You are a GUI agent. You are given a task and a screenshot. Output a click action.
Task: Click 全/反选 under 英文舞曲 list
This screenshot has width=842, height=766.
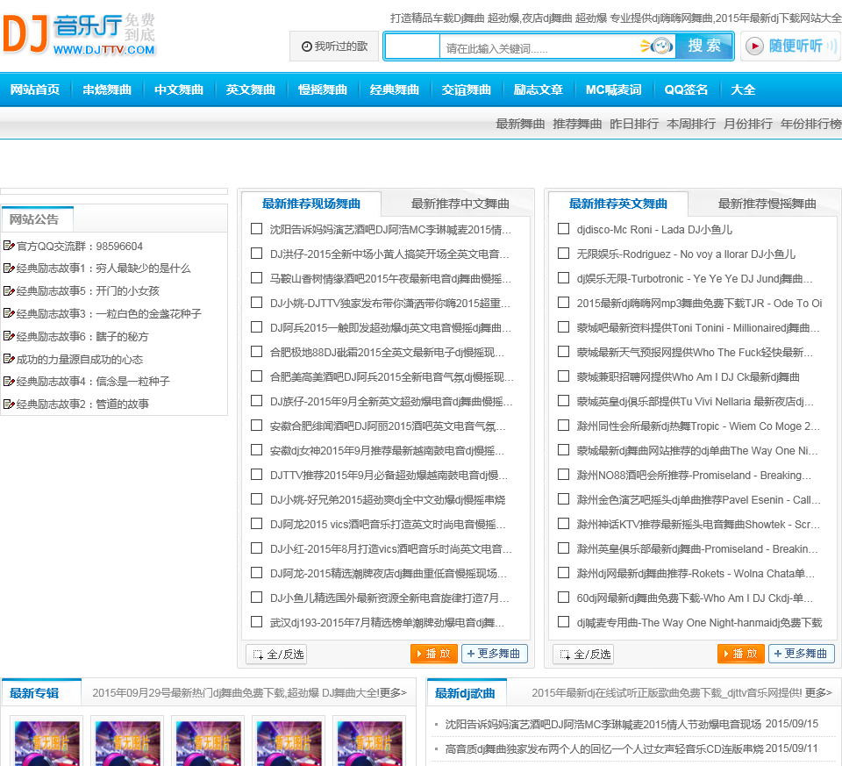click(x=583, y=654)
